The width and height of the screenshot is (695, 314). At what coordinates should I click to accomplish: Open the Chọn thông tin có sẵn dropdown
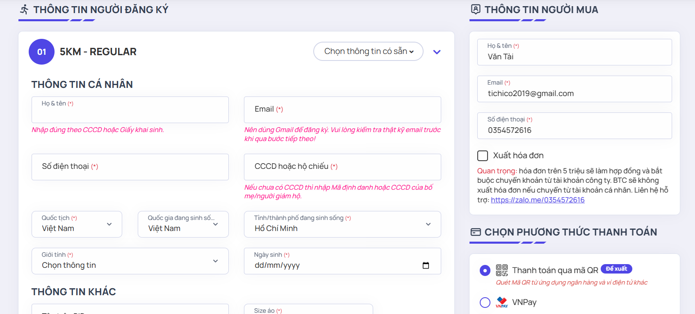coord(368,52)
